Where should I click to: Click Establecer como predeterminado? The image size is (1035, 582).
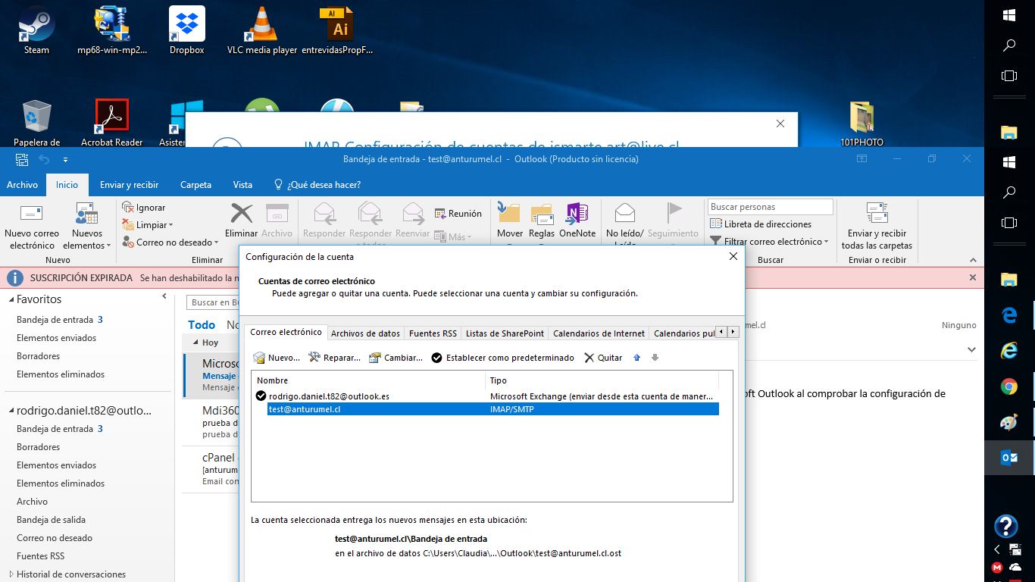(503, 358)
